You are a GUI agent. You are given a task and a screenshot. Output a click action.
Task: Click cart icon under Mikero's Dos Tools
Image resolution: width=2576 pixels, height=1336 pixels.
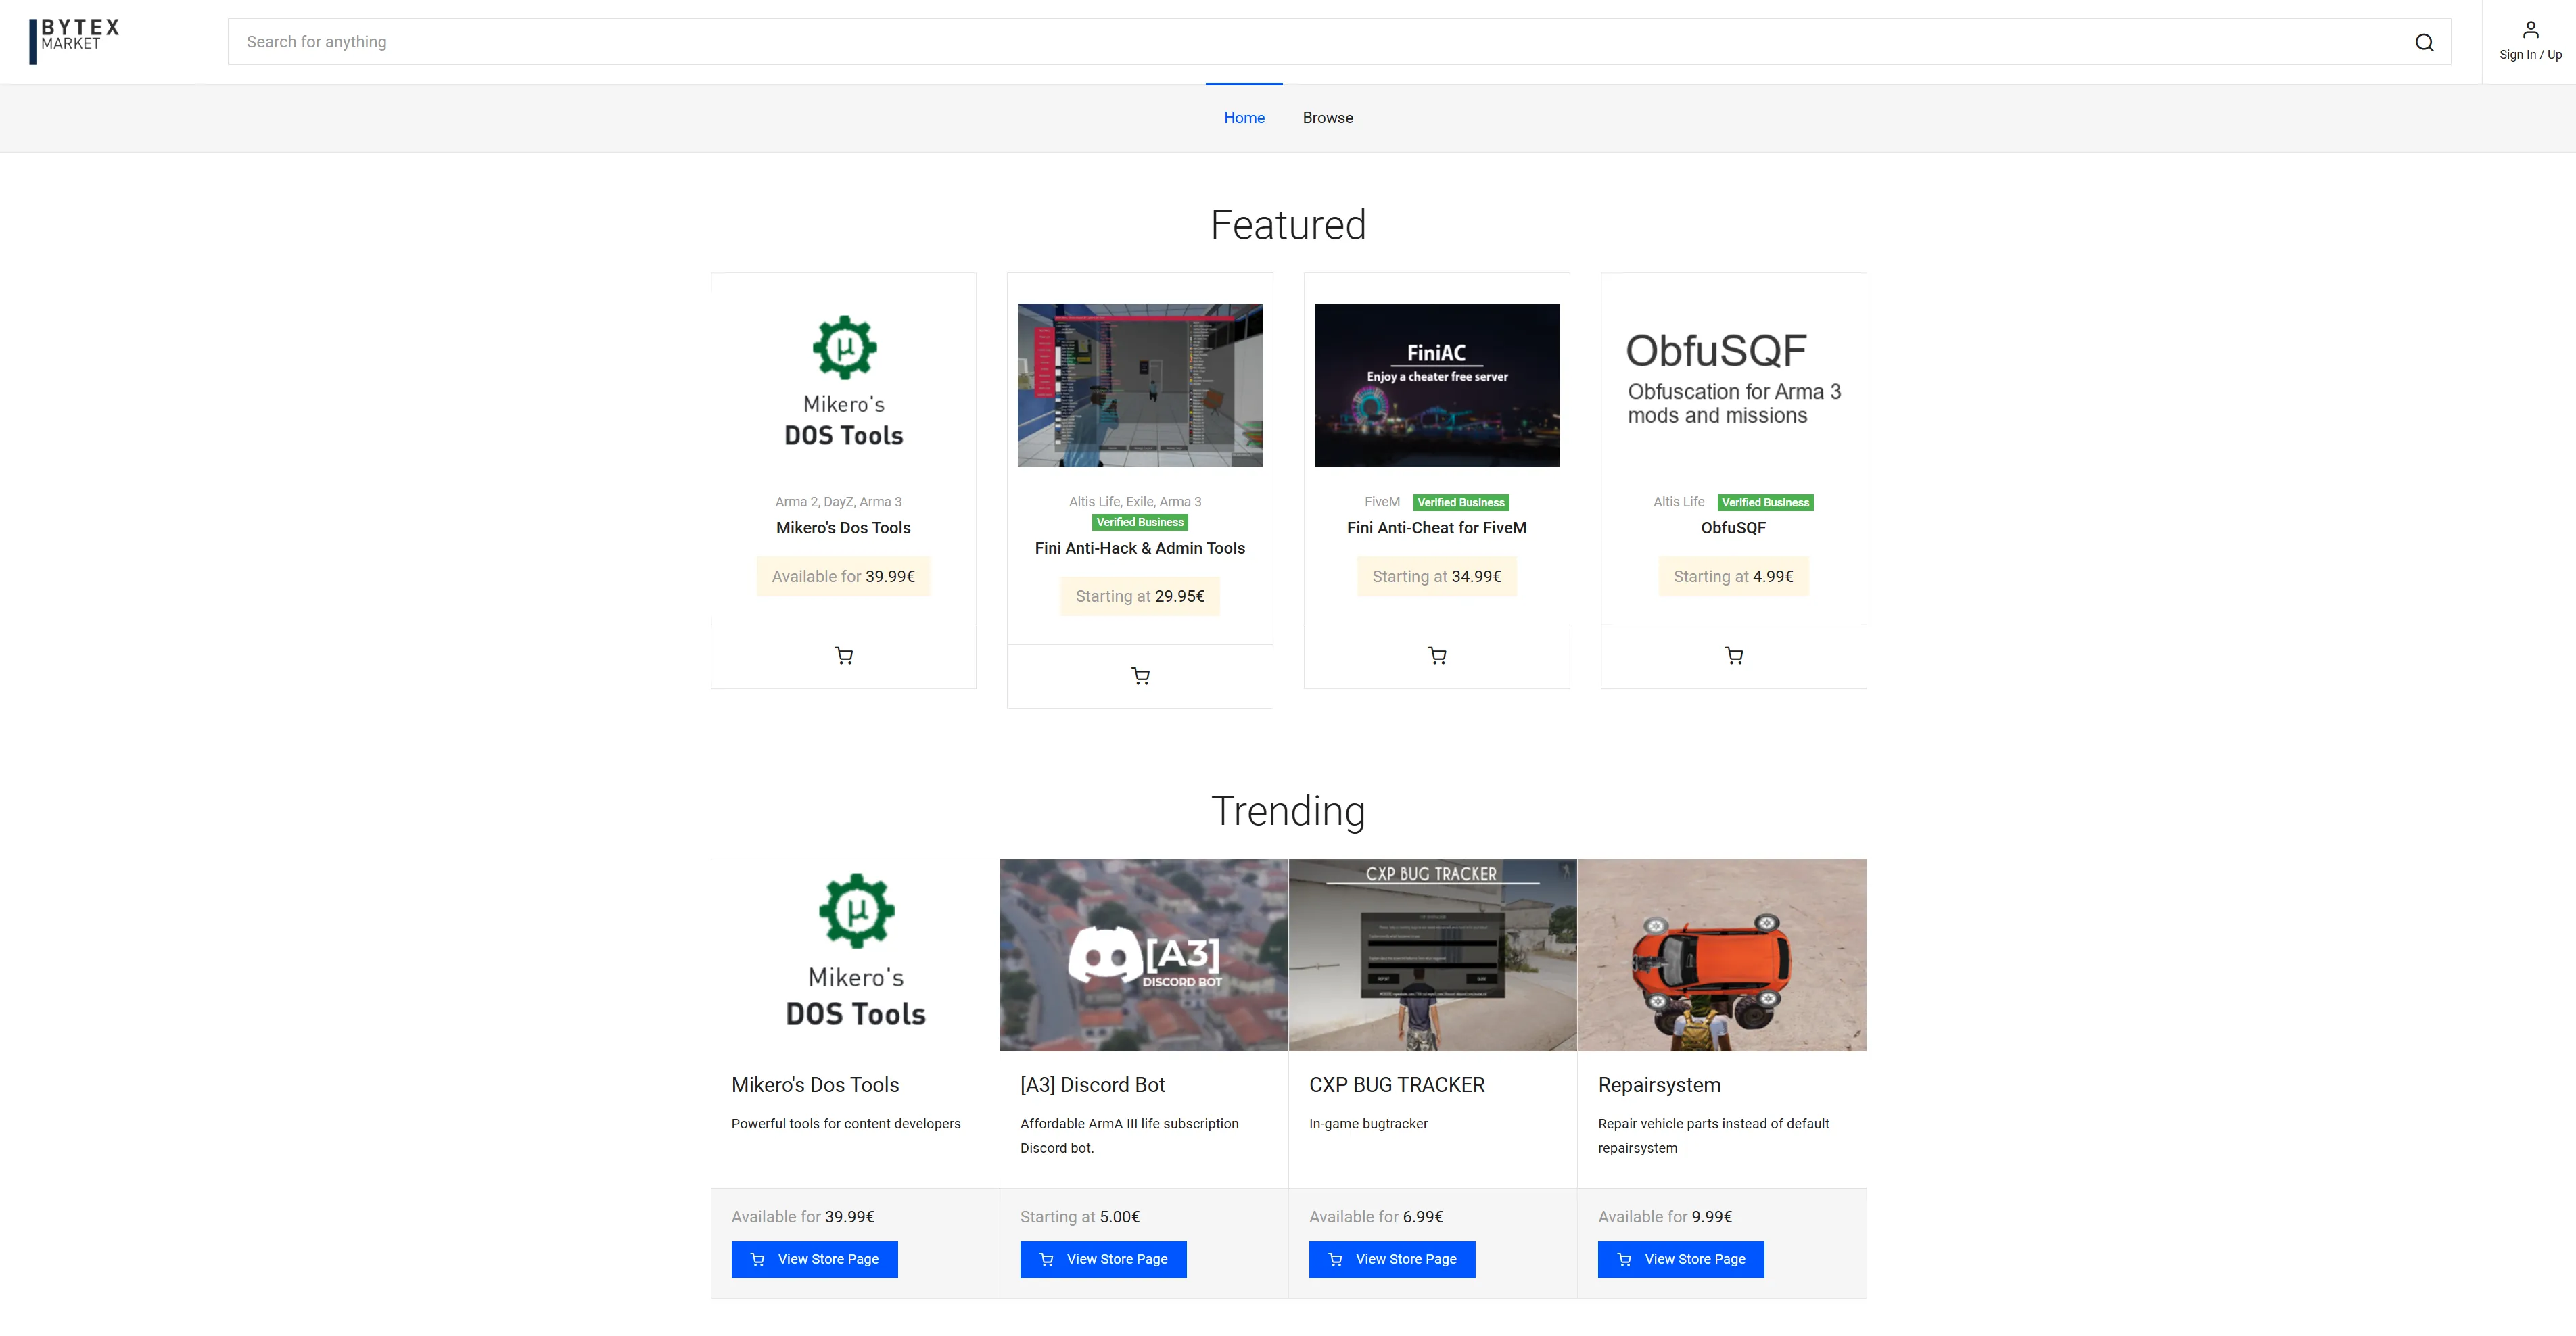tap(843, 656)
